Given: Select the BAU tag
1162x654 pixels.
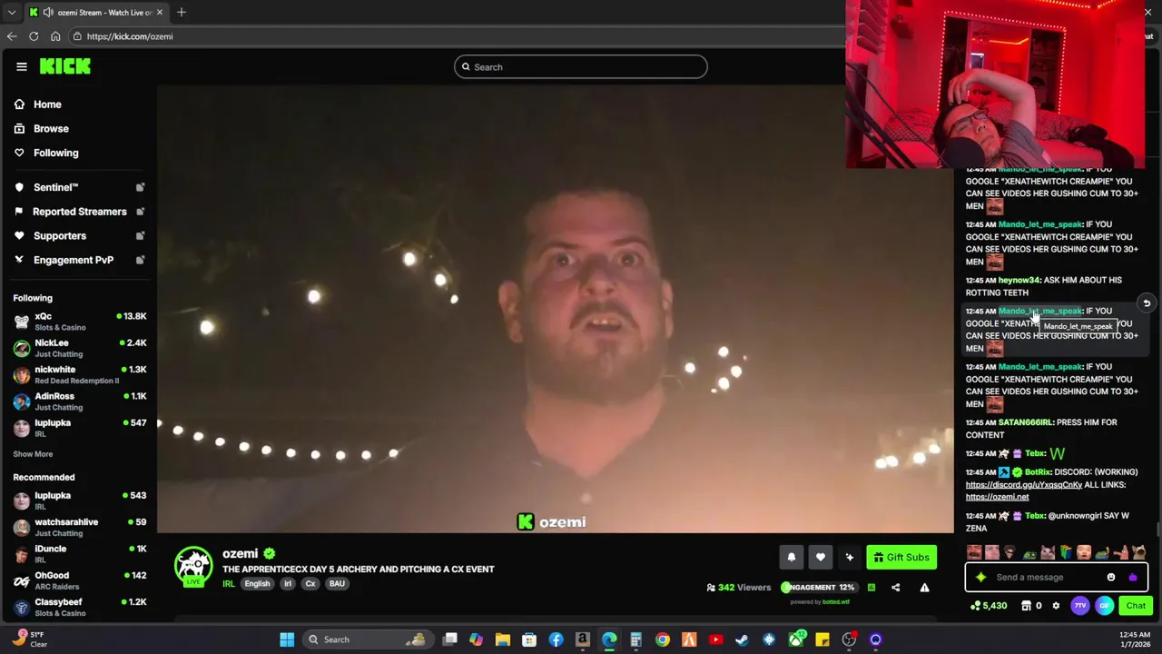Looking at the screenshot, I should tap(337, 584).
